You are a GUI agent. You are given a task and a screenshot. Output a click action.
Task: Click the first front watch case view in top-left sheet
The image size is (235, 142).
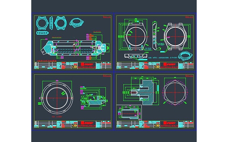(x=42, y=23)
